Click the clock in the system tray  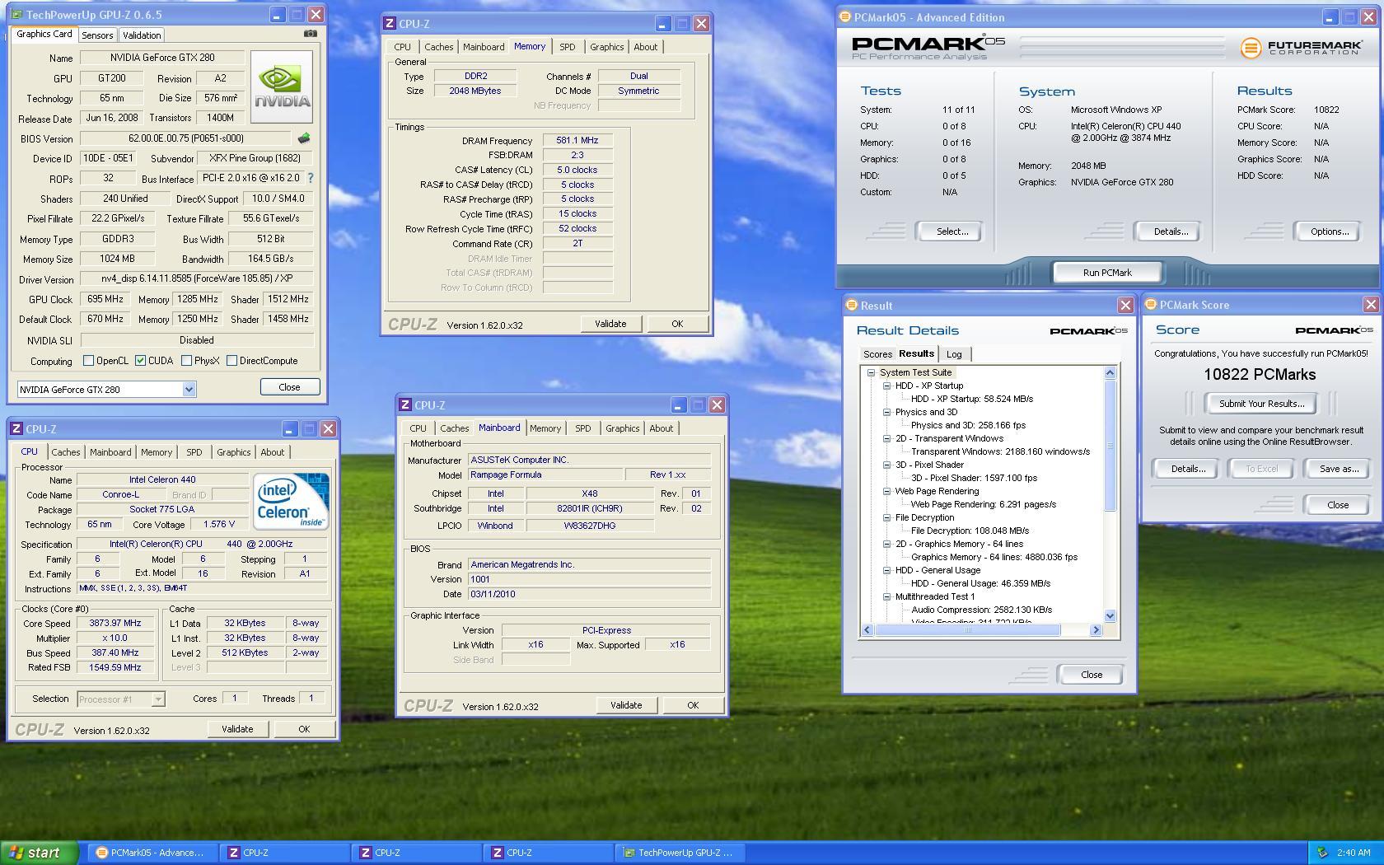click(1354, 853)
